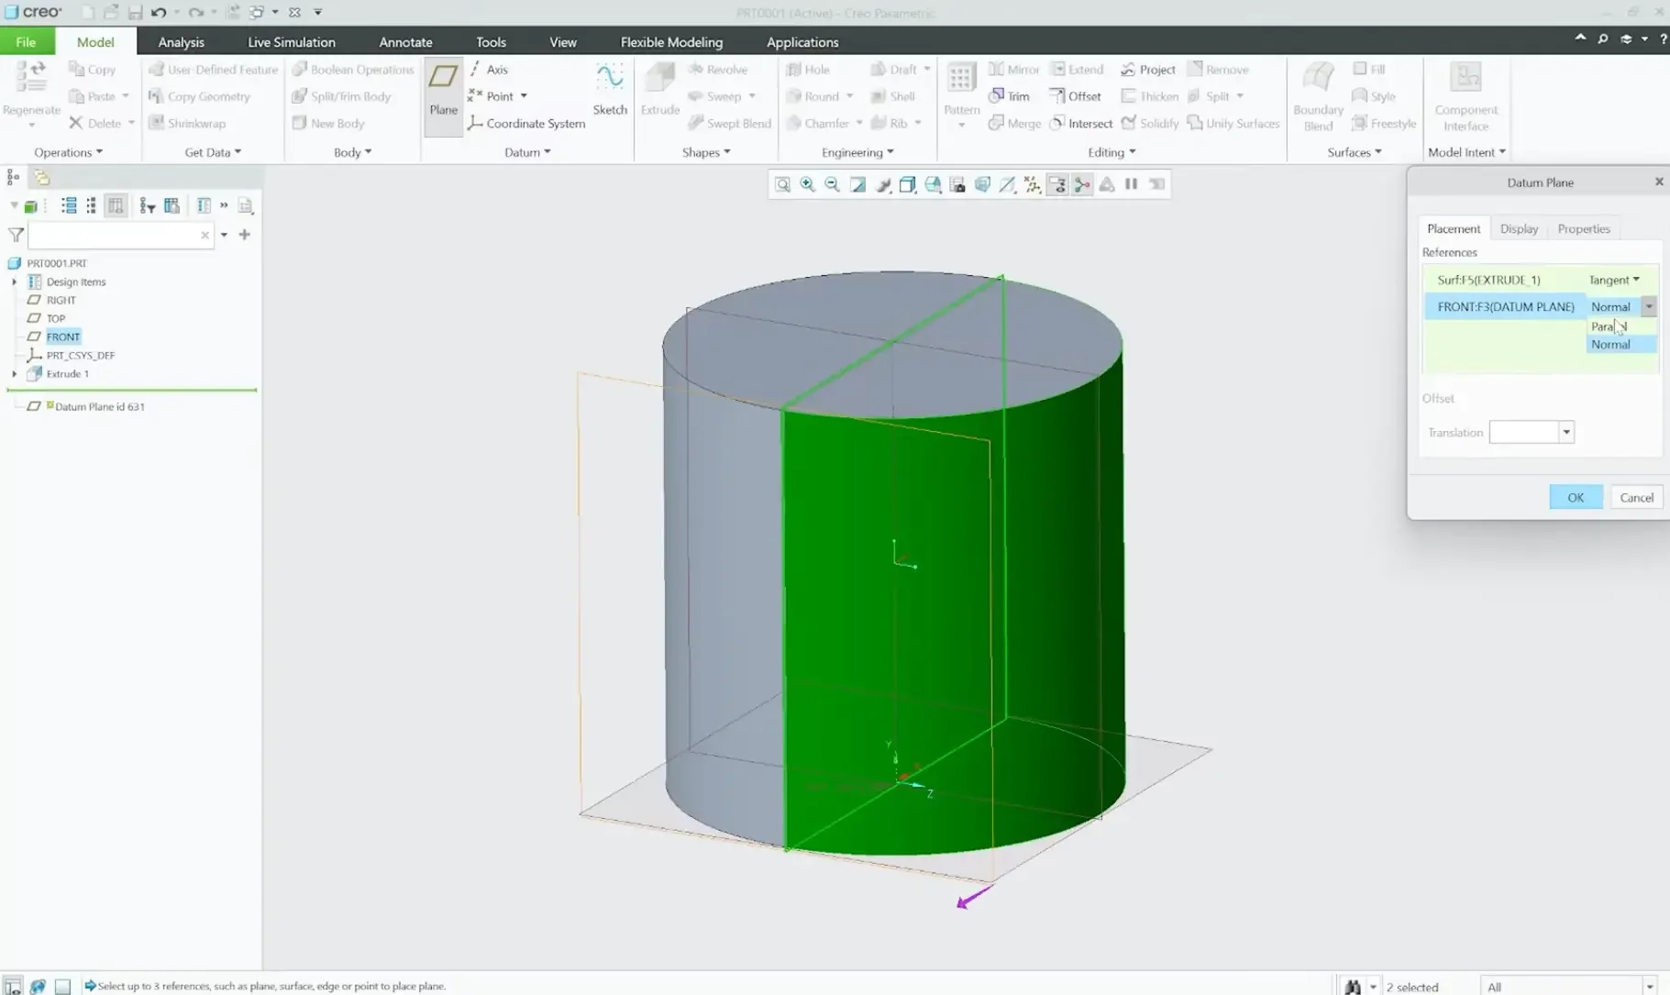Screen dimensions: 1670x995
Task: Choose the Coordinate System tool
Action: (x=526, y=123)
